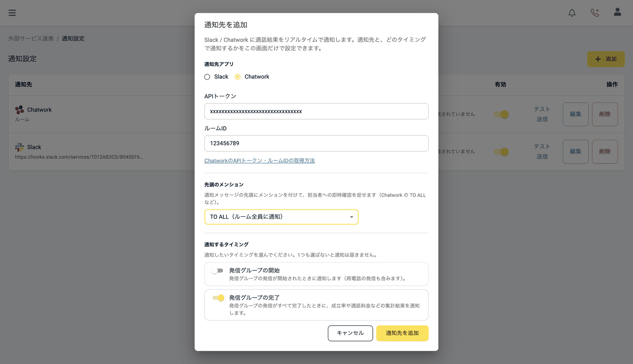Click テスト送信 for the Slack row
The height and width of the screenshot is (364, 633).
(542, 152)
